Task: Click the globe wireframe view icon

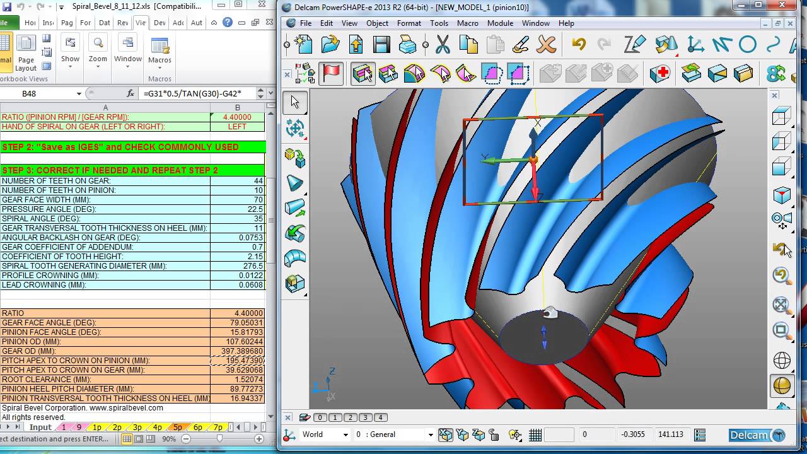Action: (782, 361)
